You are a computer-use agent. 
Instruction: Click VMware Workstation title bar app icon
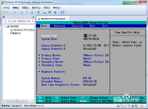[2, 2]
